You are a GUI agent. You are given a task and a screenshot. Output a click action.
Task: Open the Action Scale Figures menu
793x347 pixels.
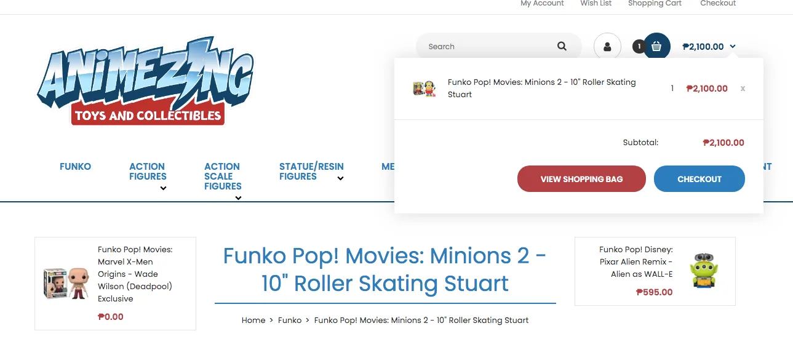[223, 177]
